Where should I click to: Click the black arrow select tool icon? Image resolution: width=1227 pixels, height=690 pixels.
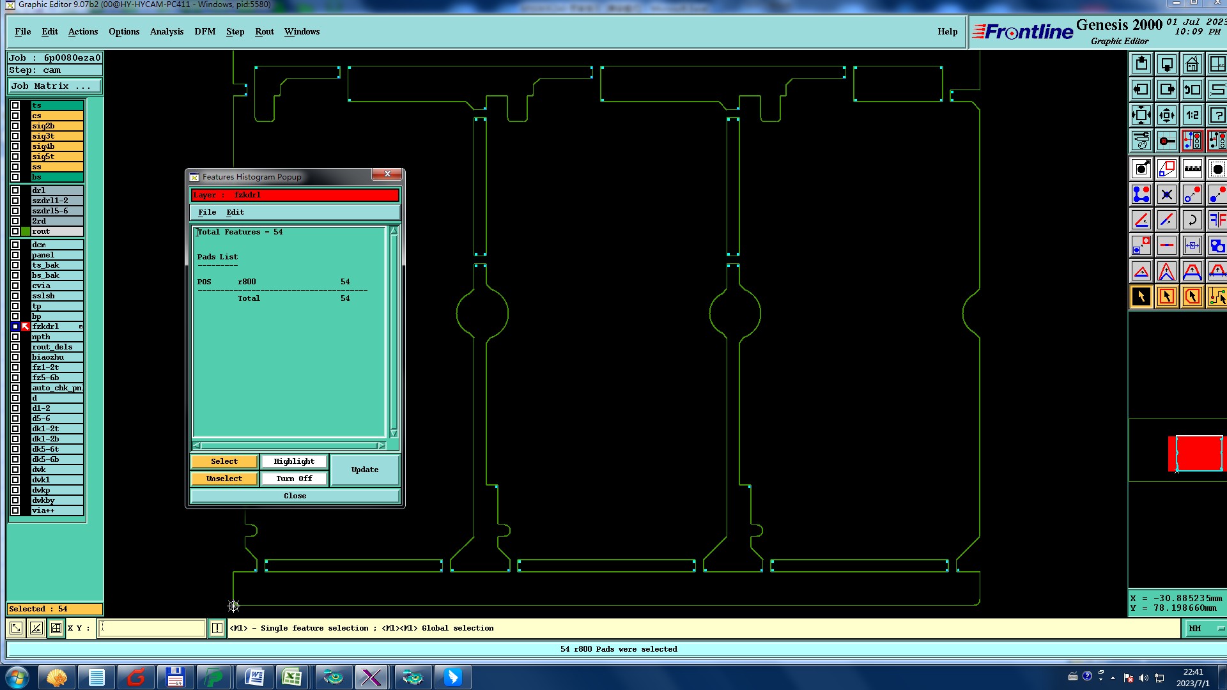[x=1141, y=296]
